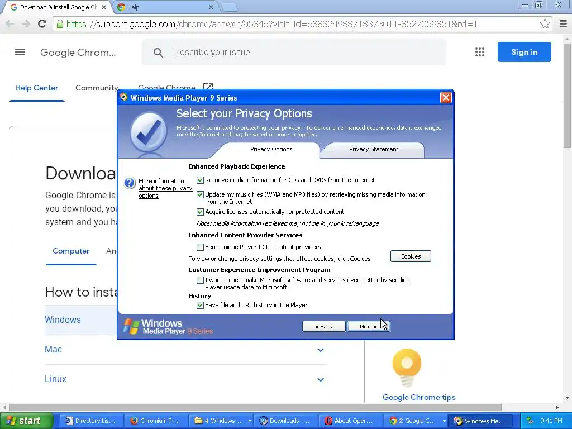
Task: Switch to About Opera taskbar item
Action: pyautogui.click(x=351, y=421)
